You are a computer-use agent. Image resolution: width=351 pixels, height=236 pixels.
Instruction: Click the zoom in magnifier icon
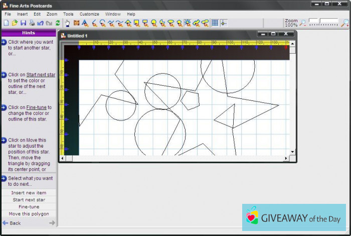click(x=345, y=23)
